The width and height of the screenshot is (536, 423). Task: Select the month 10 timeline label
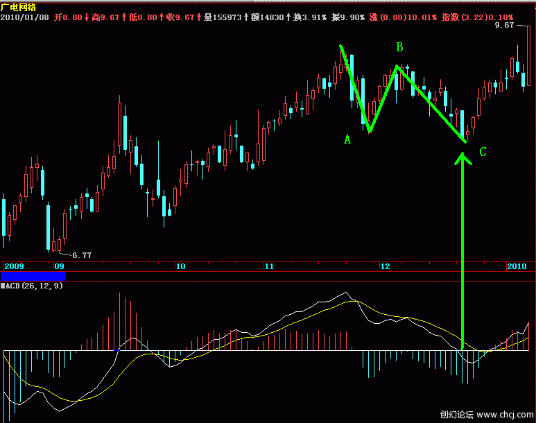(180, 266)
